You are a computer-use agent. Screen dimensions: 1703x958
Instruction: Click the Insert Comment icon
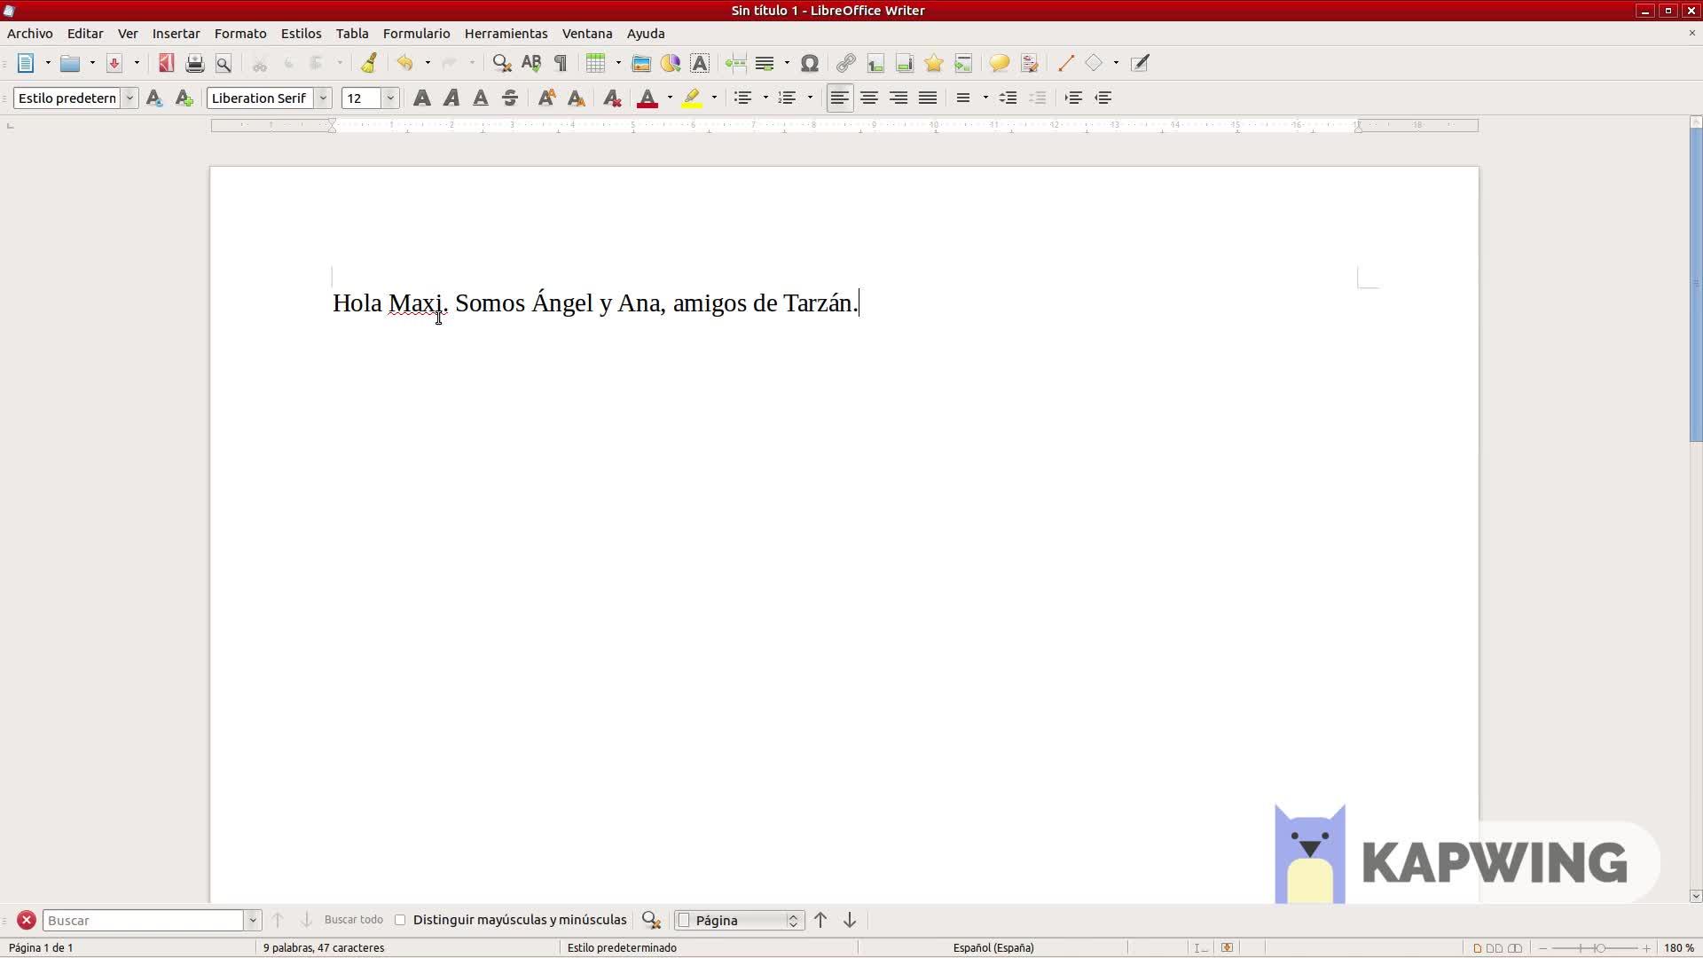[x=999, y=63]
